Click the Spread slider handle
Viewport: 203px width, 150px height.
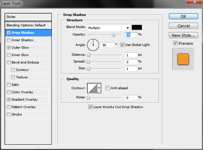click(x=88, y=62)
